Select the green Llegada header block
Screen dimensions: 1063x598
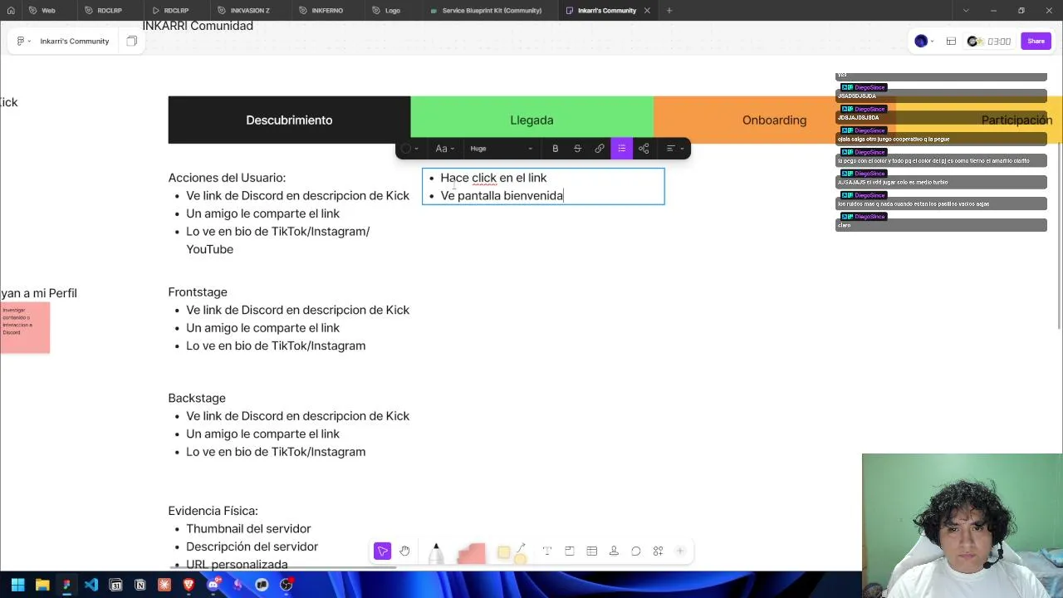click(531, 120)
